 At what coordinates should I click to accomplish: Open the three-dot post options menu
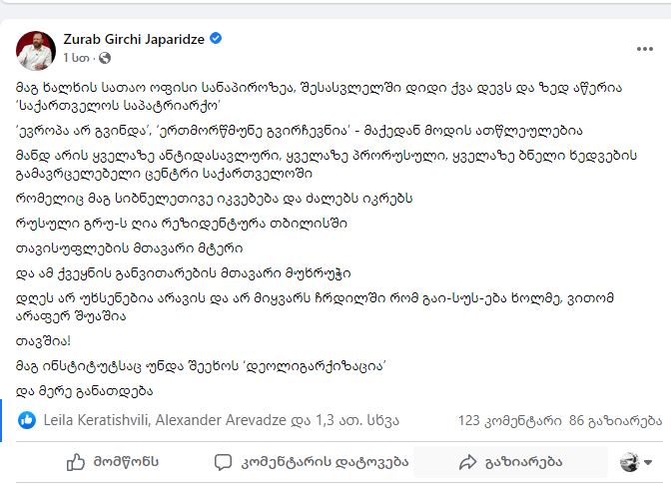click(x=644, y=49)
